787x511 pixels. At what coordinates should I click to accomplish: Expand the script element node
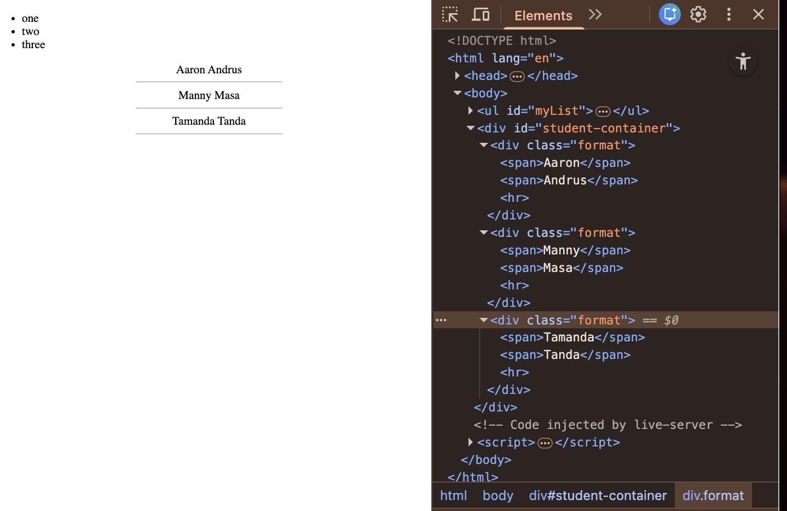pyautogui.click(x=471, y=442)
